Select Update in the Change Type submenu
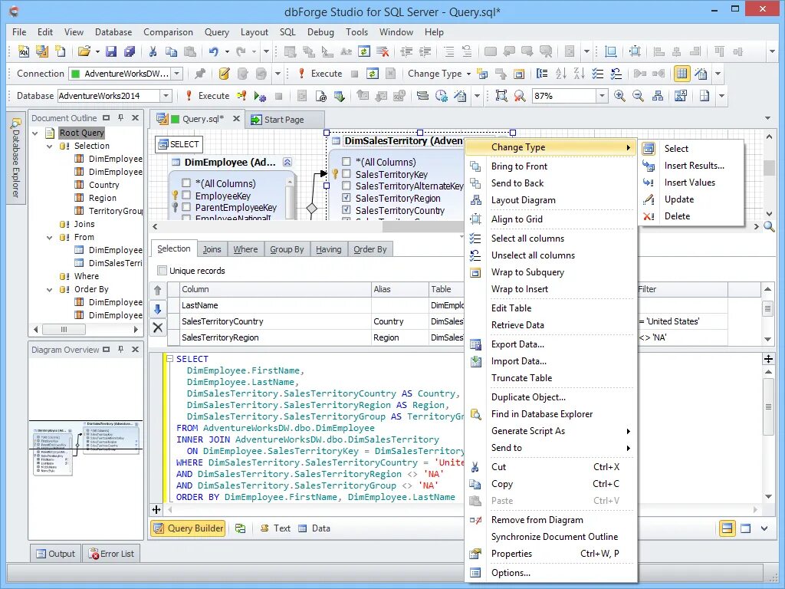The width and height of the screenshot is (785, 589). [x=691, y=199]
